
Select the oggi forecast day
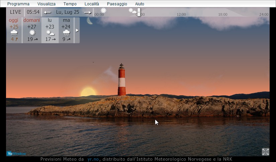point(14,30)
